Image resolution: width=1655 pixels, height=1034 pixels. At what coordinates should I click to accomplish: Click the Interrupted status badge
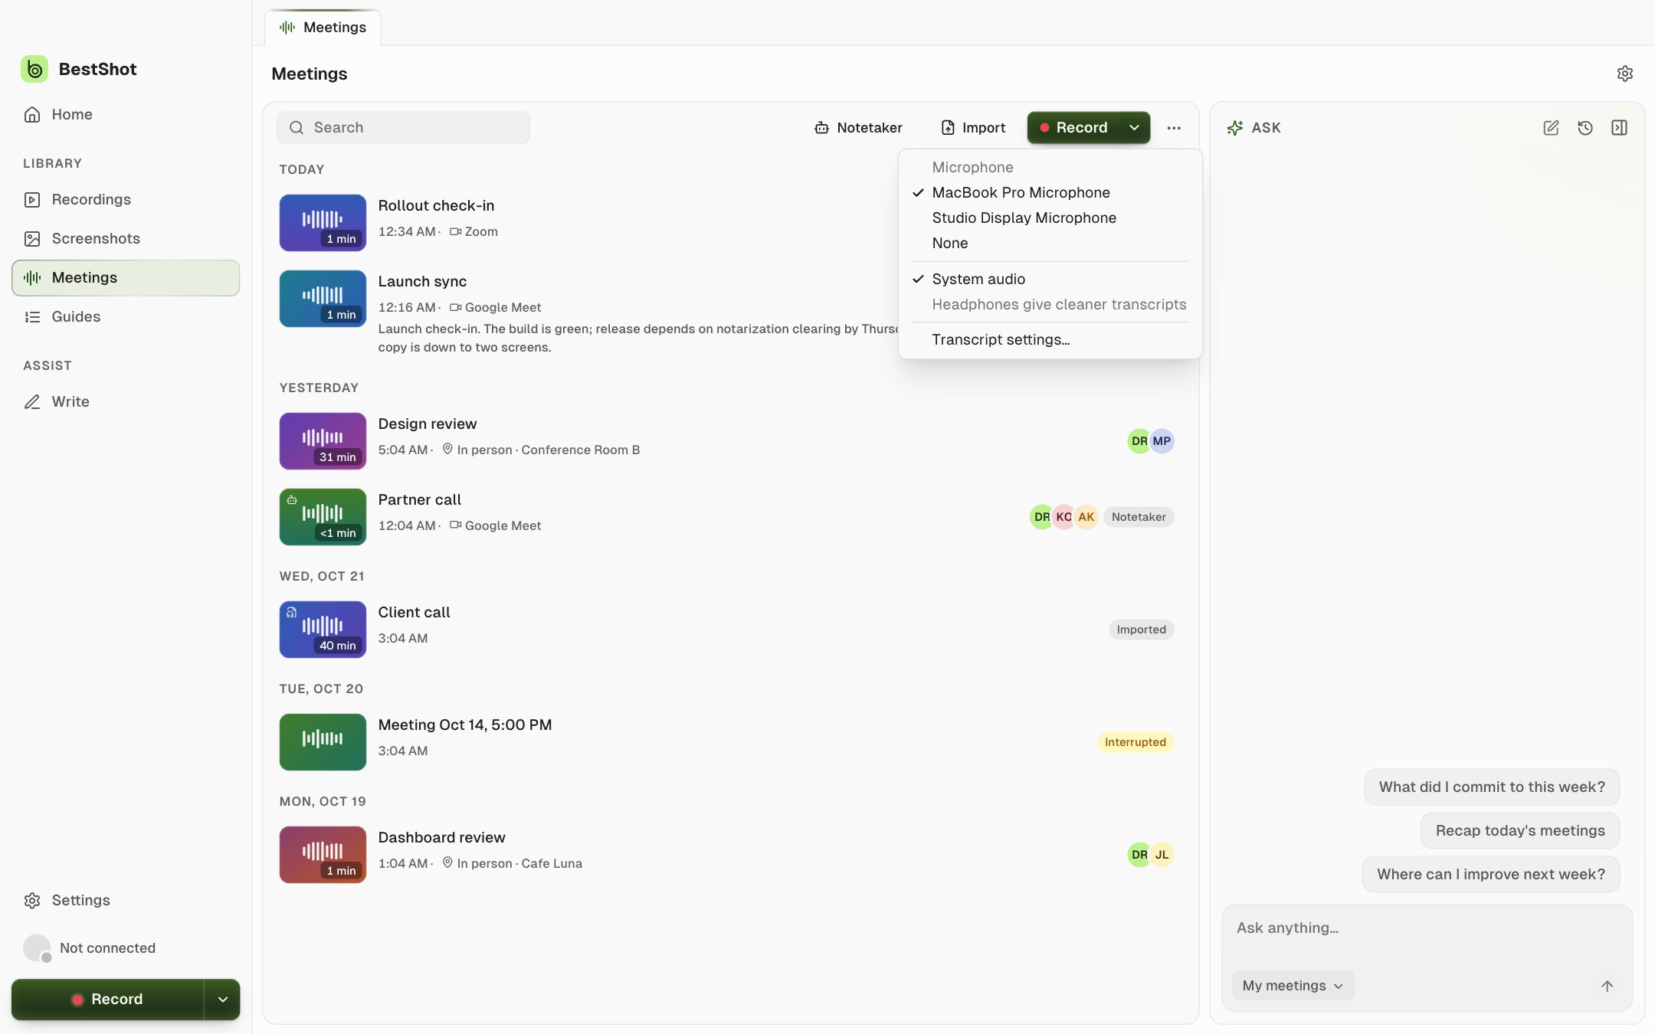[x=1135, y=742]
